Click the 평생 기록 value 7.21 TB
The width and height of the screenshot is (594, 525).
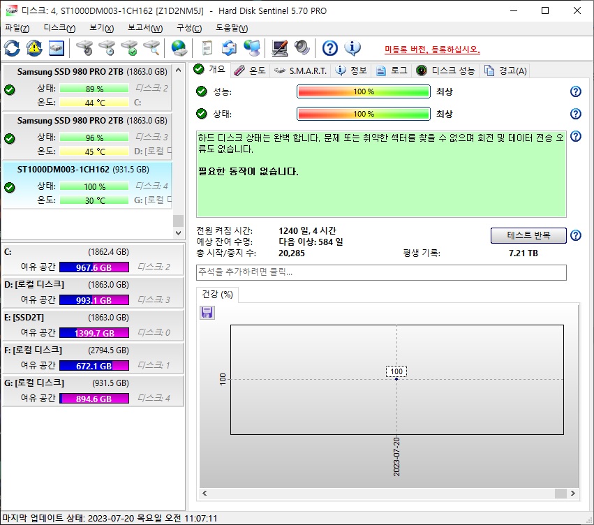pyautogui.click(x=524, y=253)
